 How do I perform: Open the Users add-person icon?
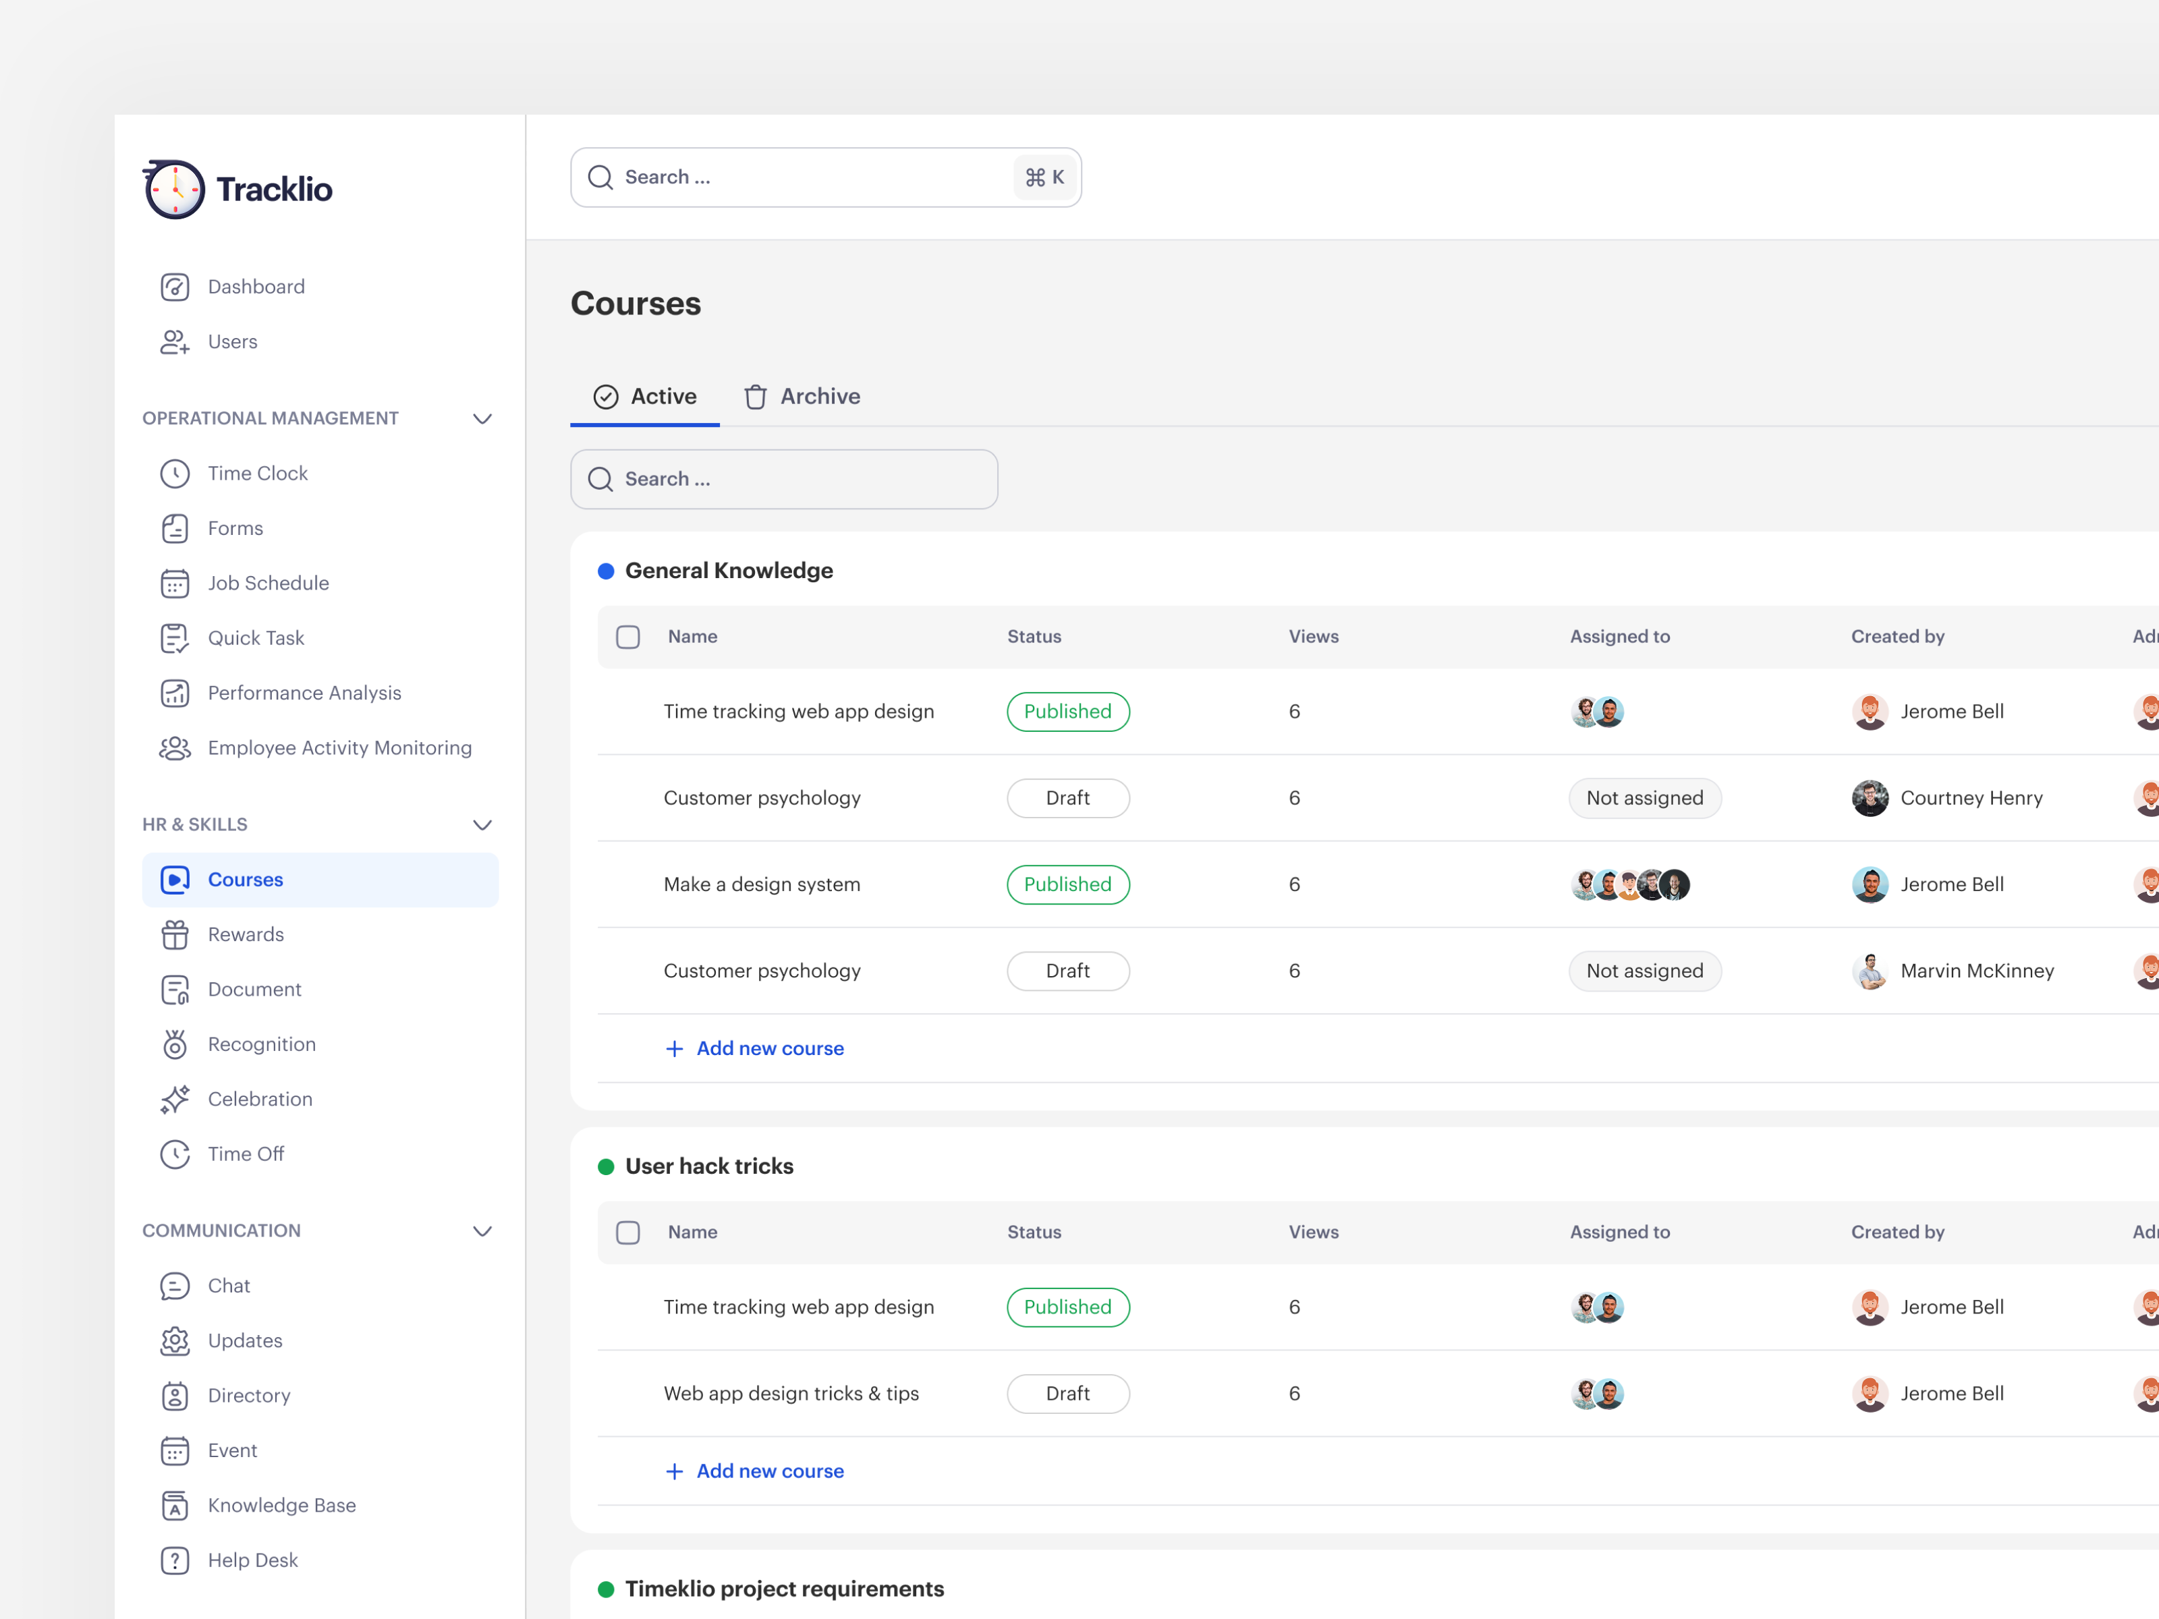tap(175, 341)
